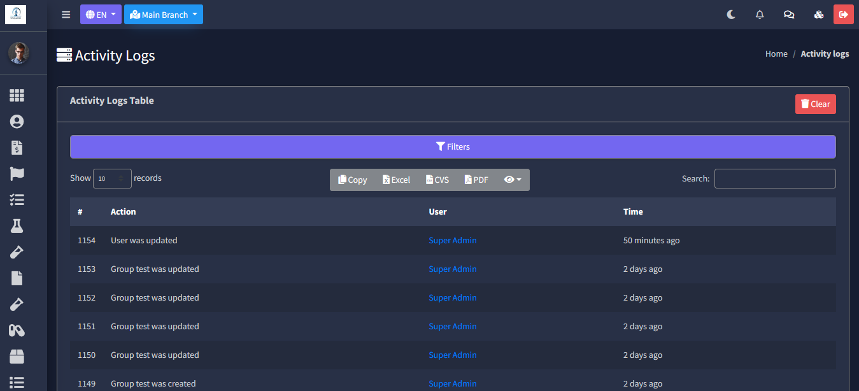Open the EN language dropdown
The height and width of the screenshot is (391, 859).
(x=101, y=15)
